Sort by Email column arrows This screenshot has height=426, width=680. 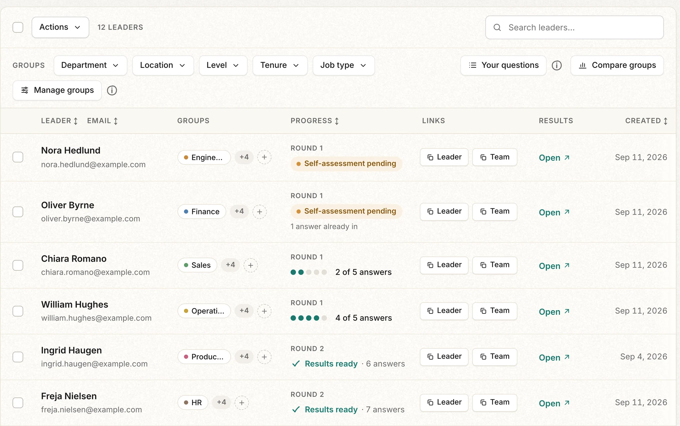click(116, 121)
